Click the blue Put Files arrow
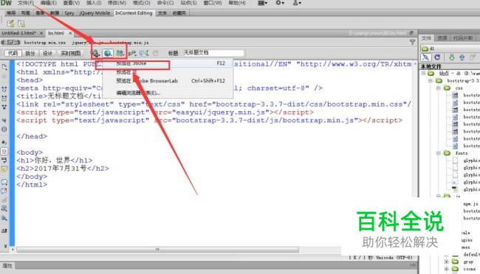This screenshot has width=480, height=274. click(x=462, y=57)
